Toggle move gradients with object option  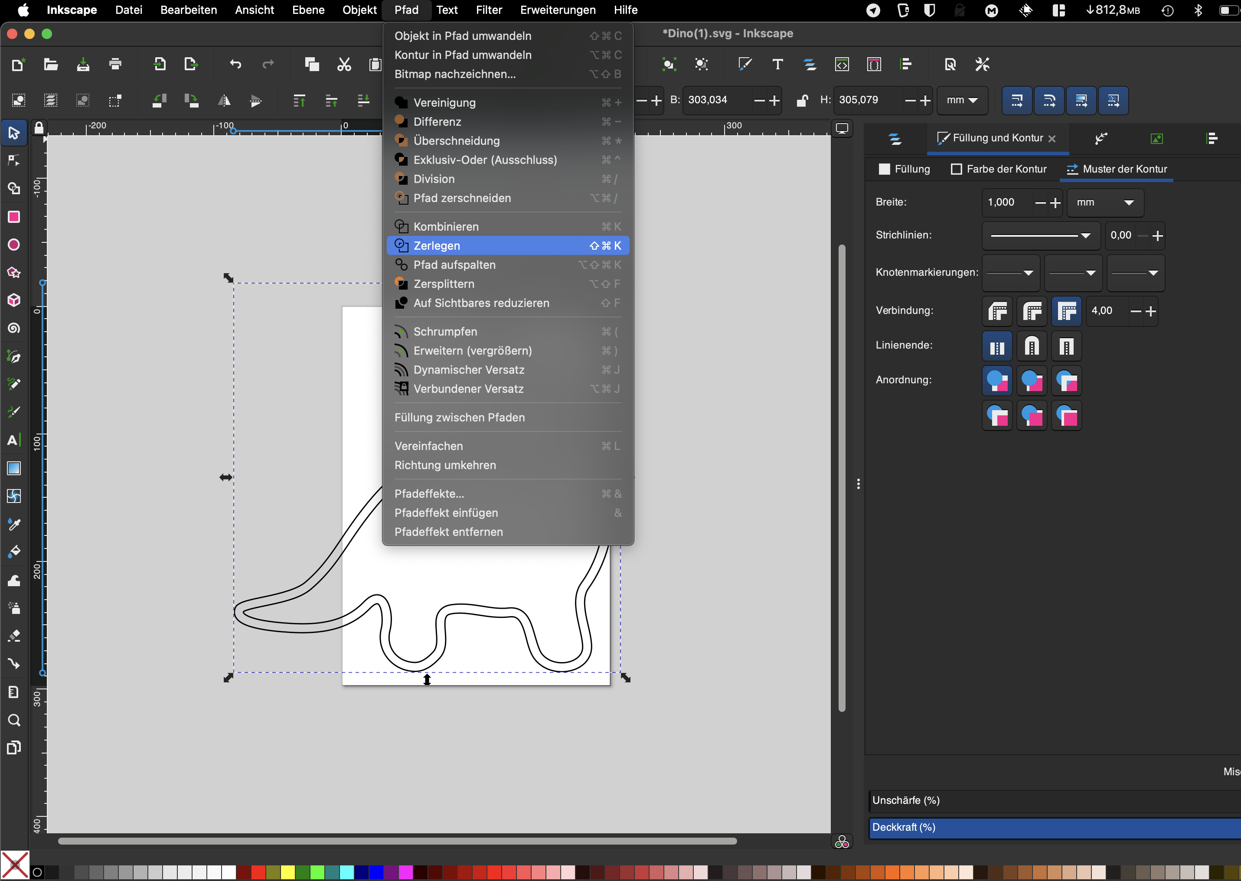click(x=1081, y=100)
